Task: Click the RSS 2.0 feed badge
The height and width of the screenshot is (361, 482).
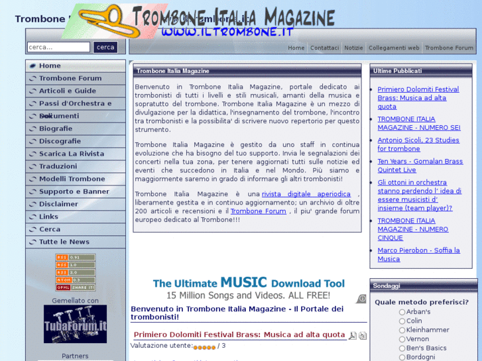Action: point(76,272)
